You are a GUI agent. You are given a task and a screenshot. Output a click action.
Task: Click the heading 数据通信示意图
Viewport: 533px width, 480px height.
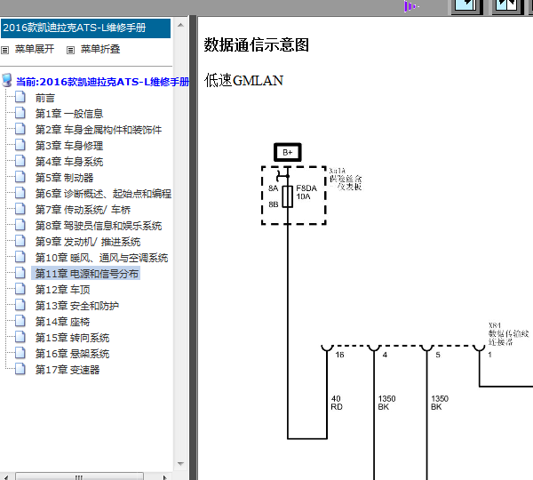click(257, 45)
